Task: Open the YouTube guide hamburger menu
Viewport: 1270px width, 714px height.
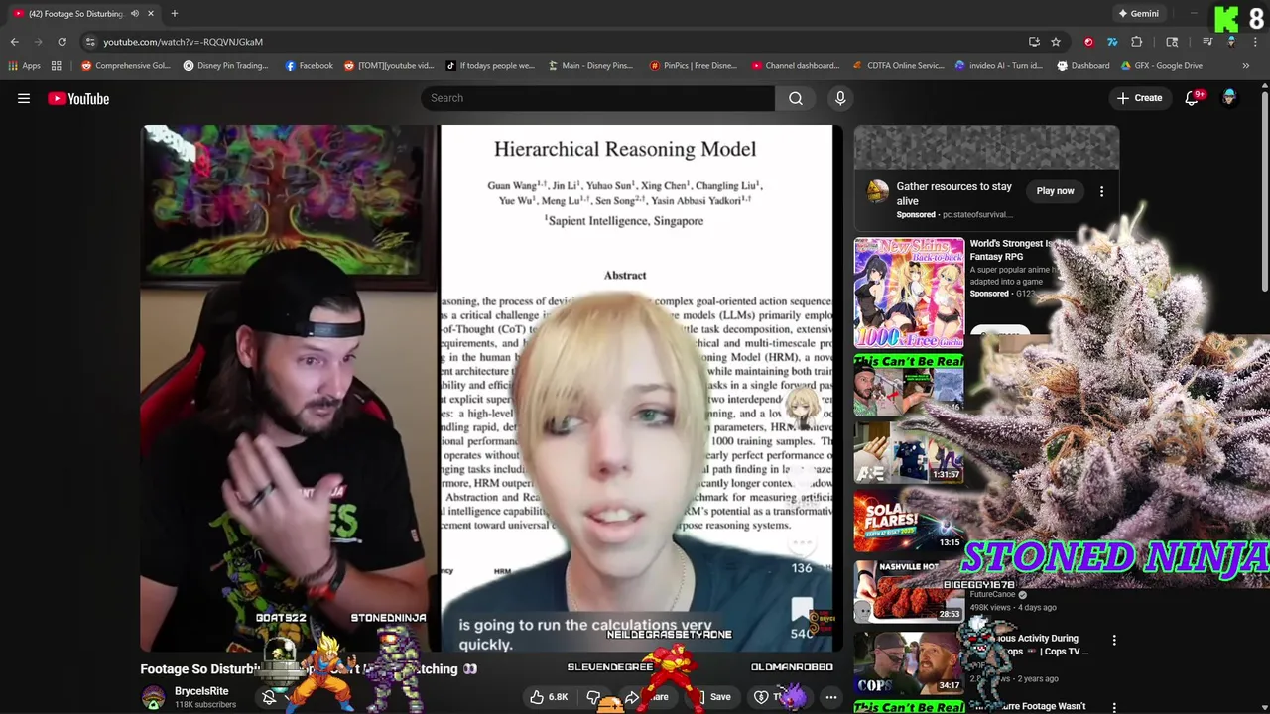Action: (x=24, y=98)
